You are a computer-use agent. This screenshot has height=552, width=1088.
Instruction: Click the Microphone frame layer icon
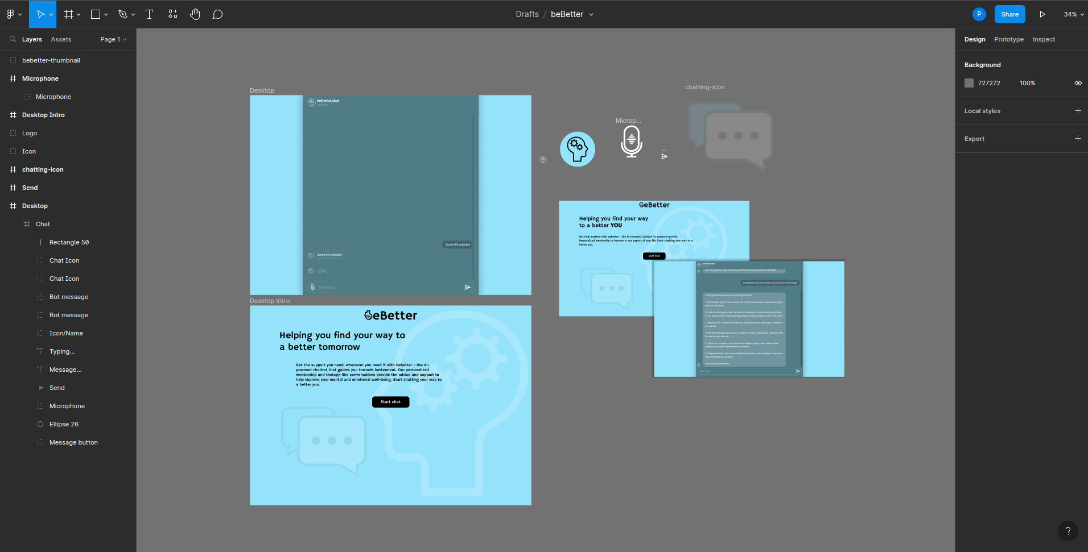click(x=13, y=78)
